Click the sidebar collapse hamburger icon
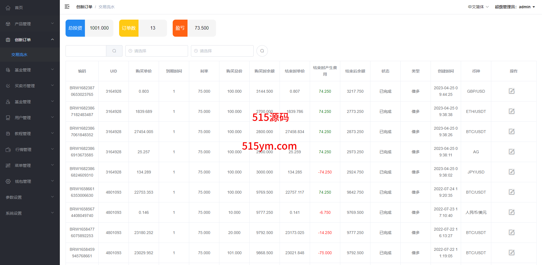This screenshot has height=265, width=542. pyautogui.click(x=67, y=7)
